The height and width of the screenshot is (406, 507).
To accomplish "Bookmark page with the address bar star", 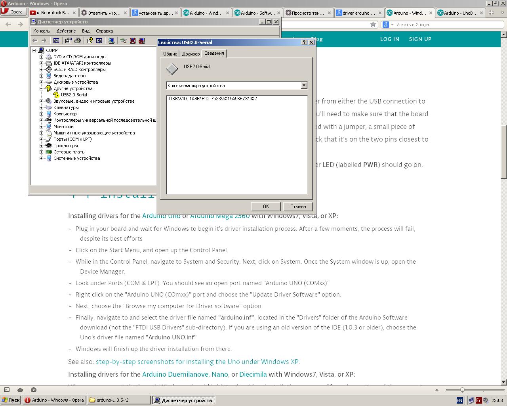I will coord(373,25).
